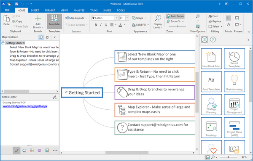Collapse the Map Explorer pane arrow
Image resolution: width=253 pixels, height=161 pixels.
click(55, 37)
